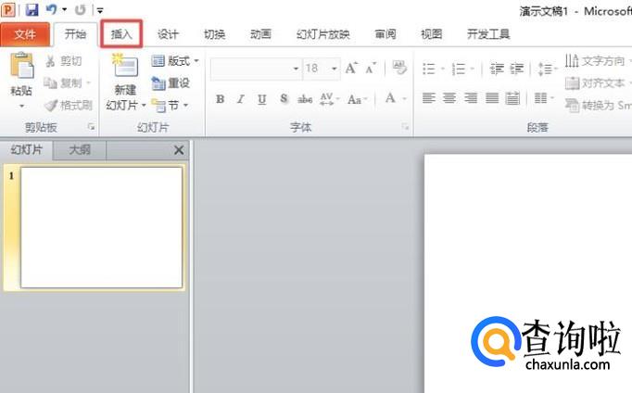Open the 审阅 Review tab
This screenshot has width=632, height=393.
386,34
